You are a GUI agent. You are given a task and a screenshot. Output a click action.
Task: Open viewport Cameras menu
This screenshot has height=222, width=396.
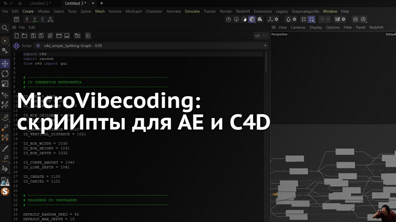[298, 27]
